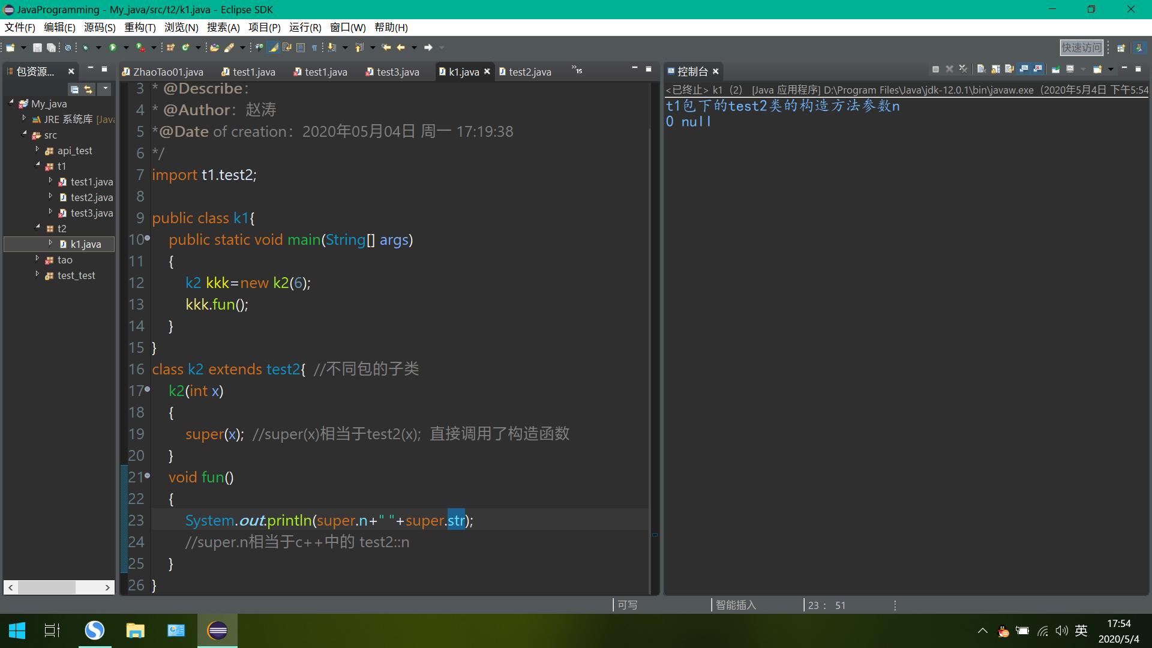Collapse the My_java project node
This screenshot has width=1152, height=648.
tap(11, 103)
